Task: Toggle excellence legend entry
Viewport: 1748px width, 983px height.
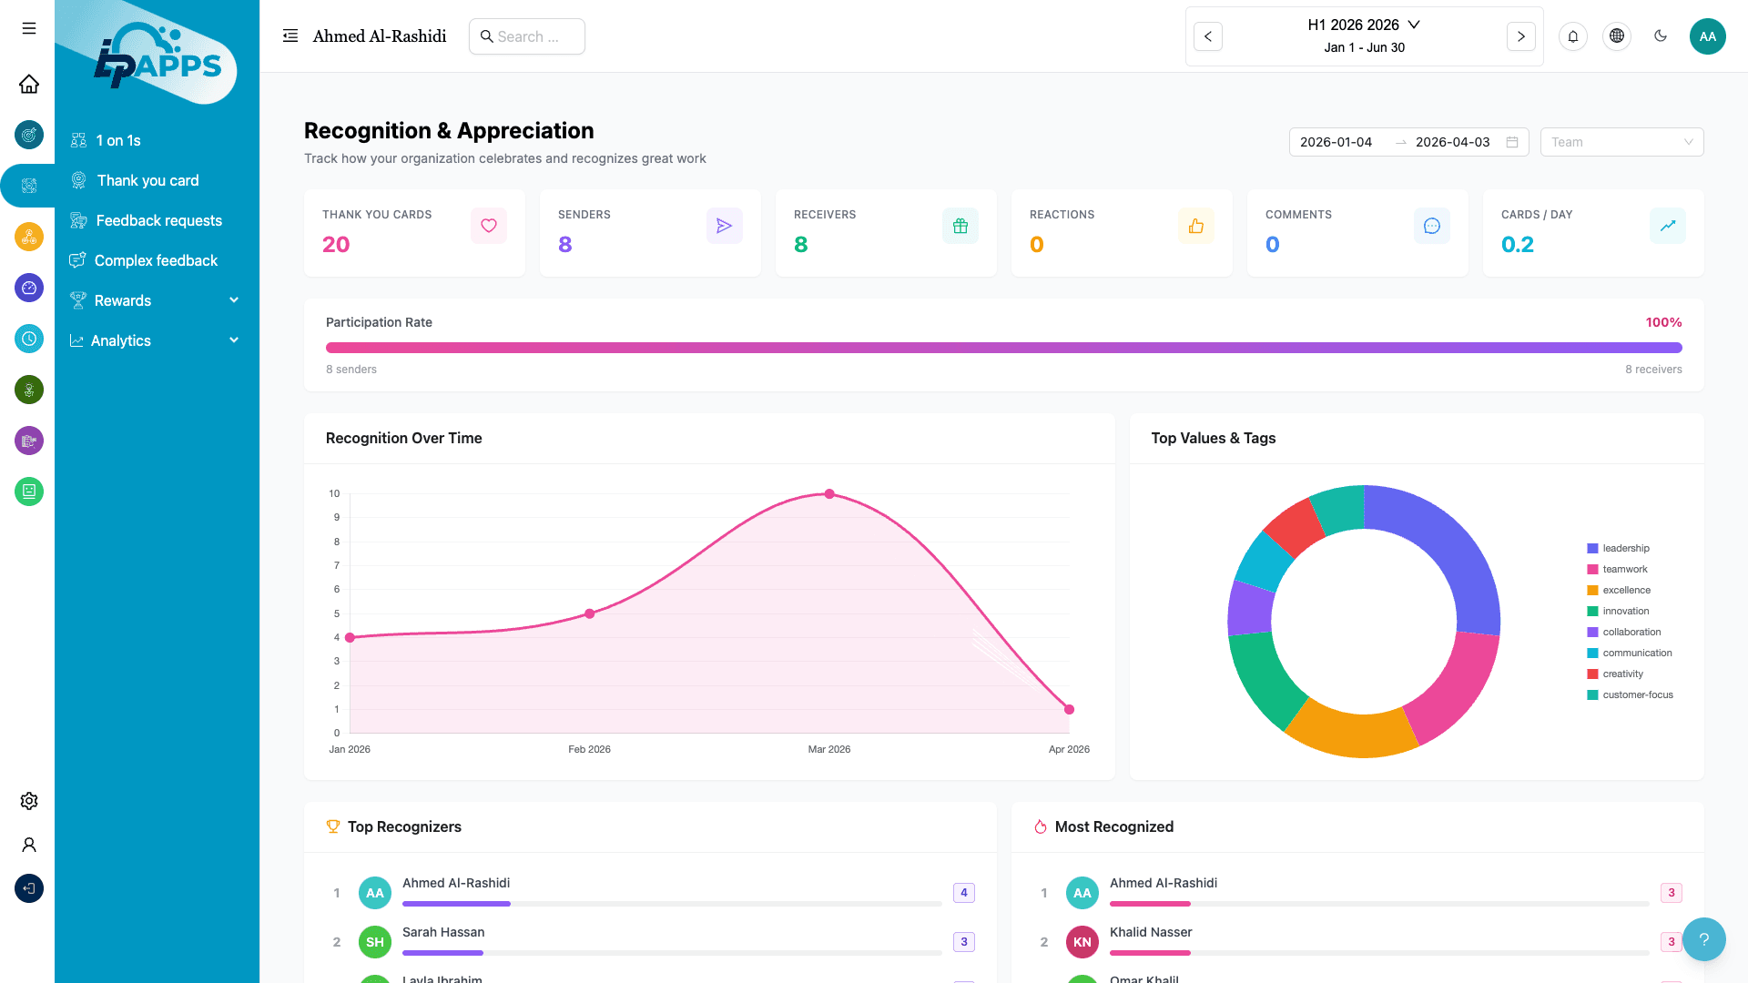Action: 1619,590
